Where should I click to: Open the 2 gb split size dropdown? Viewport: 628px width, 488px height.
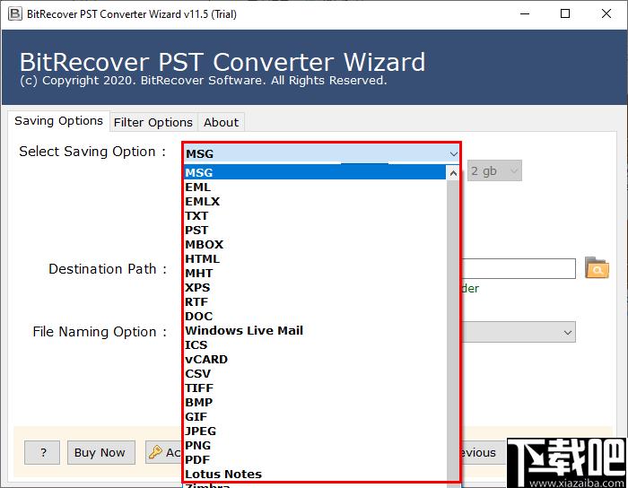494,171
